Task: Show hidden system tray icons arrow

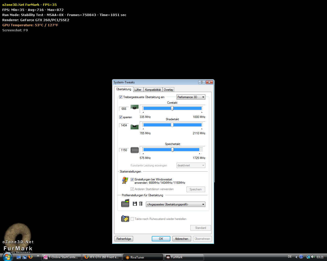Action: click(x=296, y=257)
